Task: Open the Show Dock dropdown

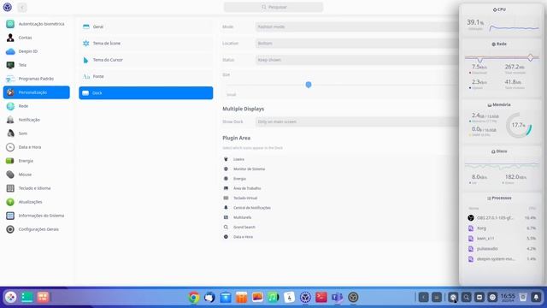Action: click(356, 121)
